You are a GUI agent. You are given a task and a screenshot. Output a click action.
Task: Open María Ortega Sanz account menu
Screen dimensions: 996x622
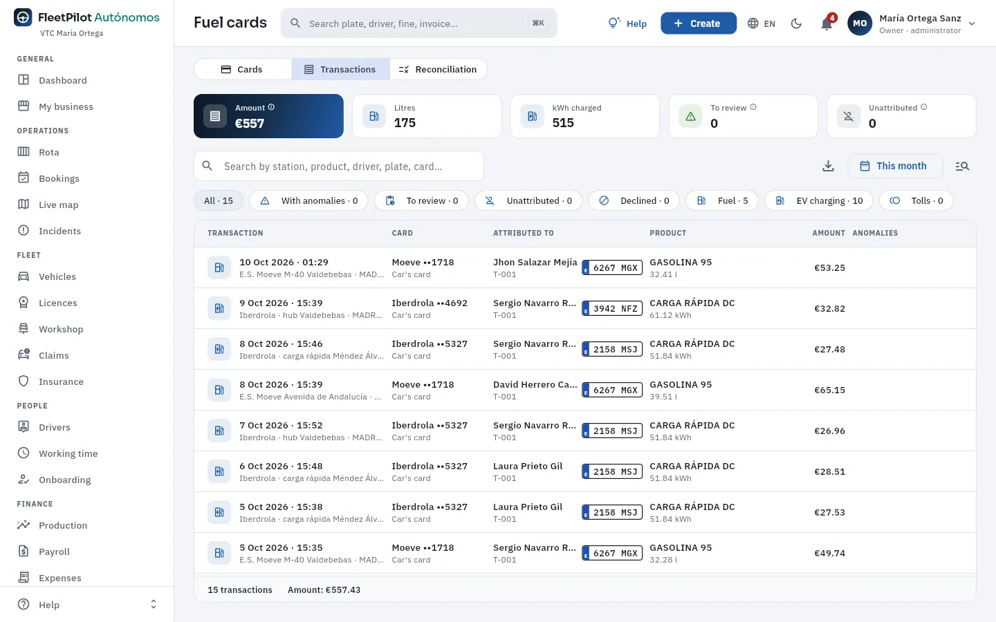[x=912, y=23]
